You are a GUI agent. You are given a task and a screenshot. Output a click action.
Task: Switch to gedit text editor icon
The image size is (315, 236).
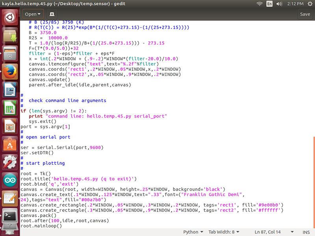click(x=10, y=198)
